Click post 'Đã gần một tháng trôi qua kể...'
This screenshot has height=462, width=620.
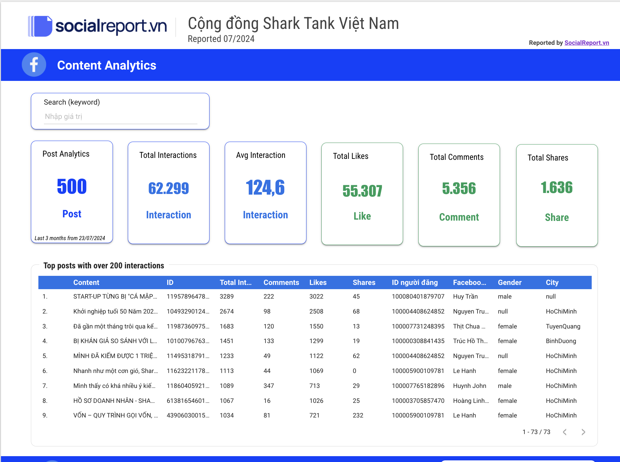pos(115,326)
